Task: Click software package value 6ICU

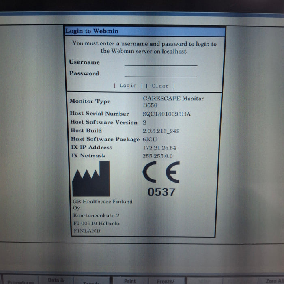Action: coord(150,139)
